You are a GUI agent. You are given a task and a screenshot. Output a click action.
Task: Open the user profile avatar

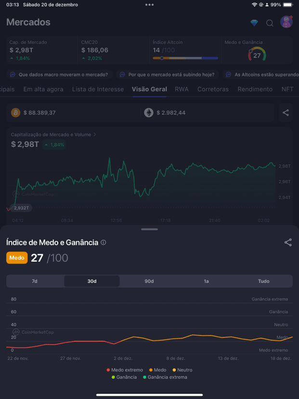(286, 22)
